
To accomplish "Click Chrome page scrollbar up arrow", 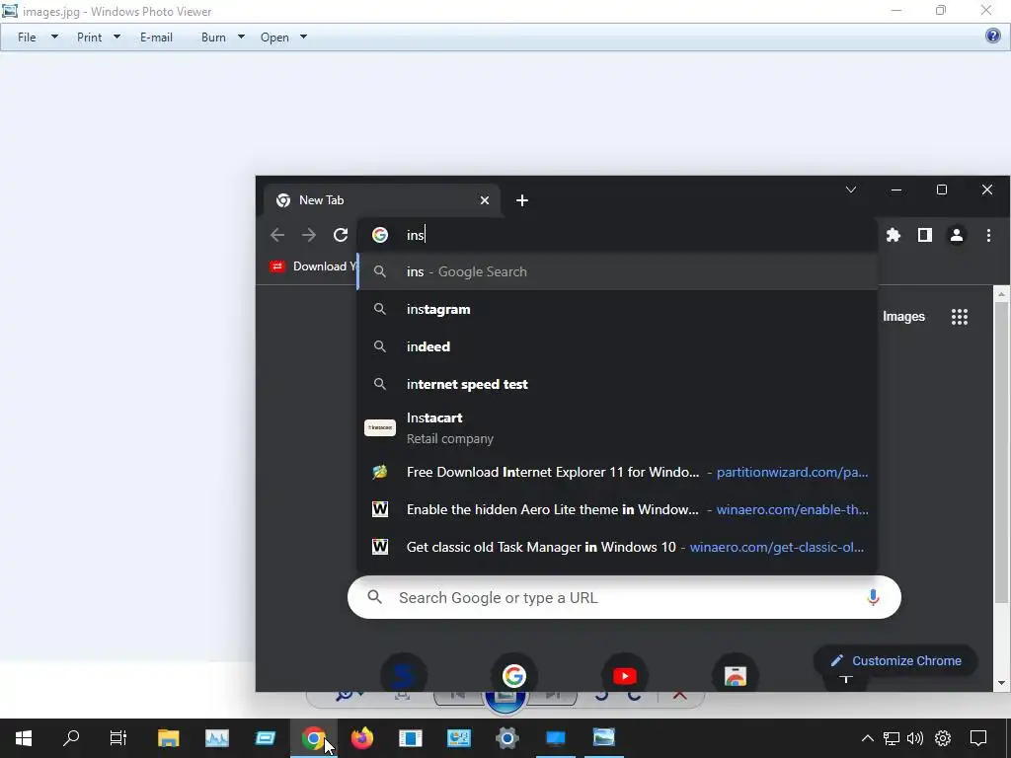I will (1002, 294).
